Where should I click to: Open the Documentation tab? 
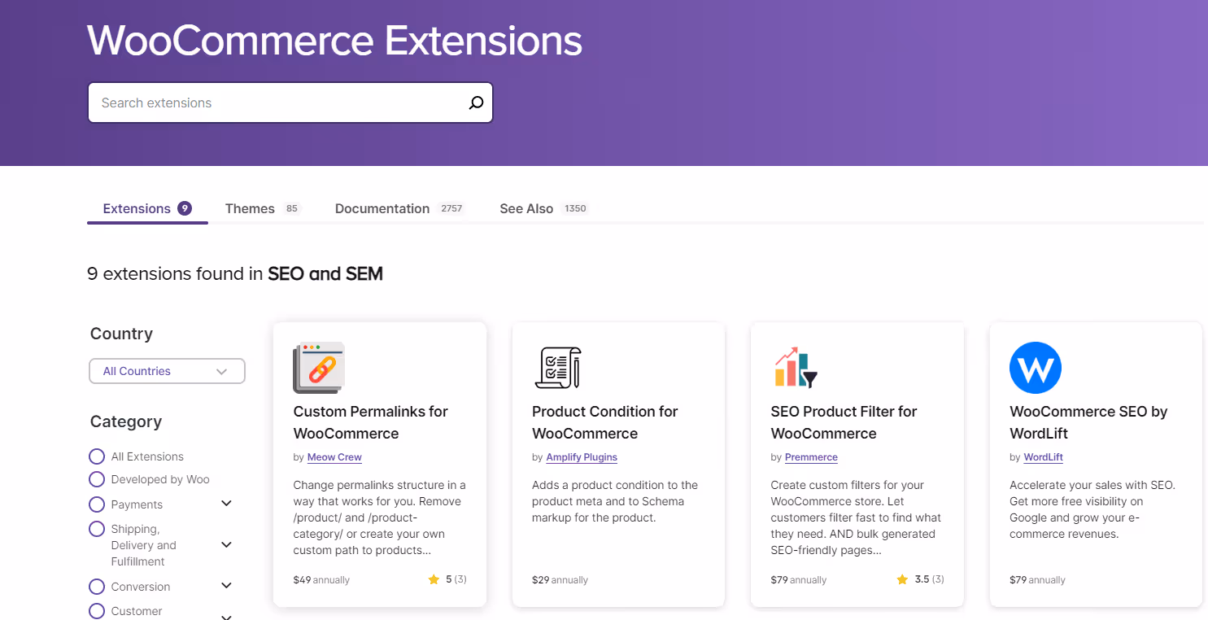[382, 208]
